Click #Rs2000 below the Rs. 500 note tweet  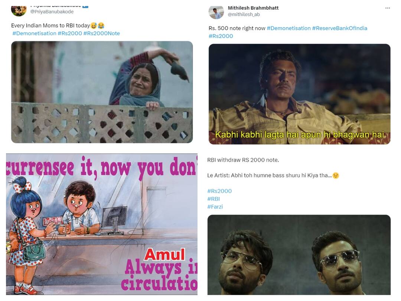pos(221,36)
